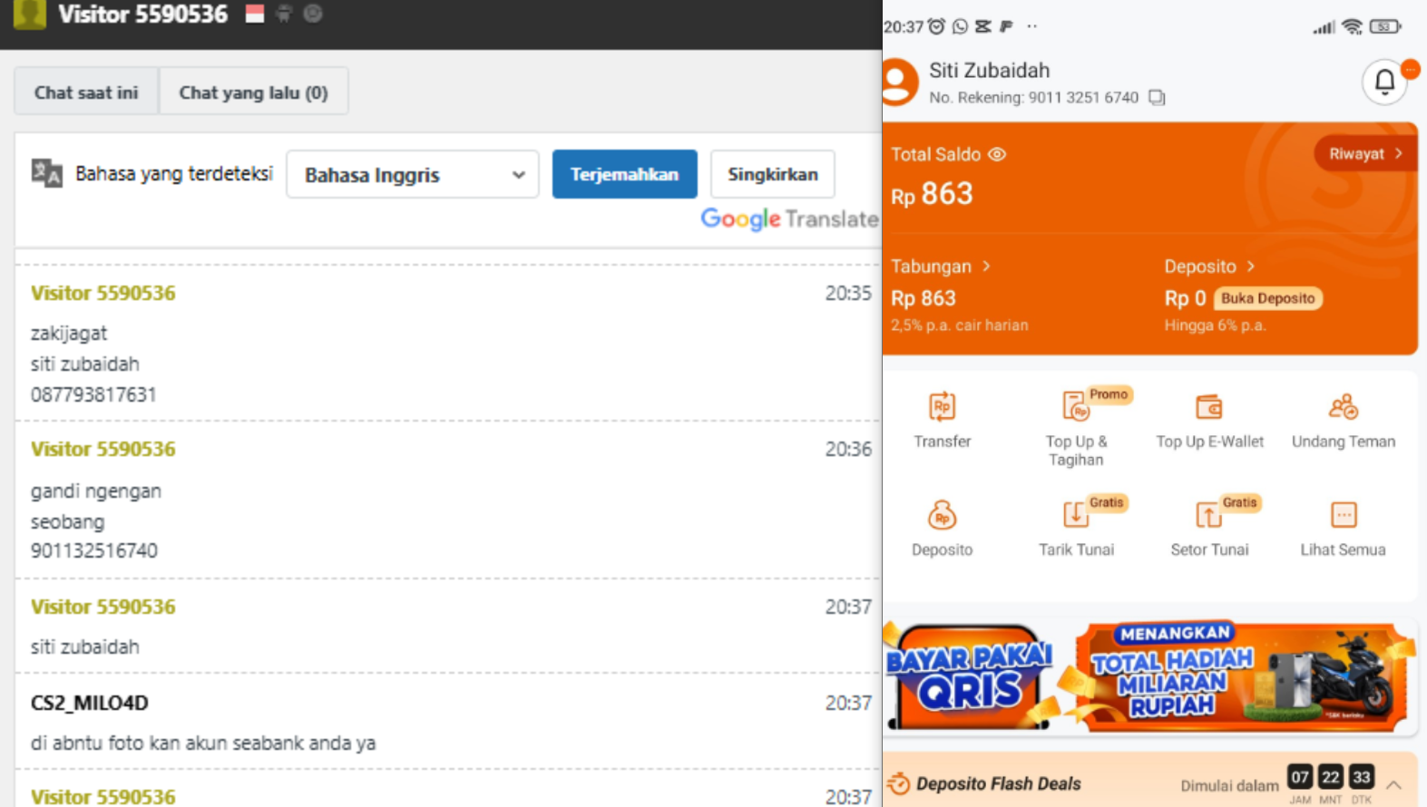The width and height of the screenshot is (1427, 807).
Task: Toggle Total Saldo visibility eye
Action: coord(997,154)
